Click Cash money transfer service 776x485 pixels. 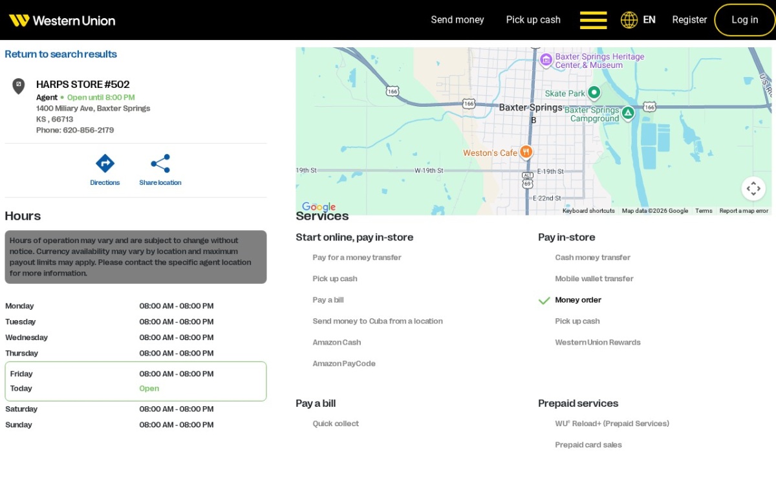point(592,257)
